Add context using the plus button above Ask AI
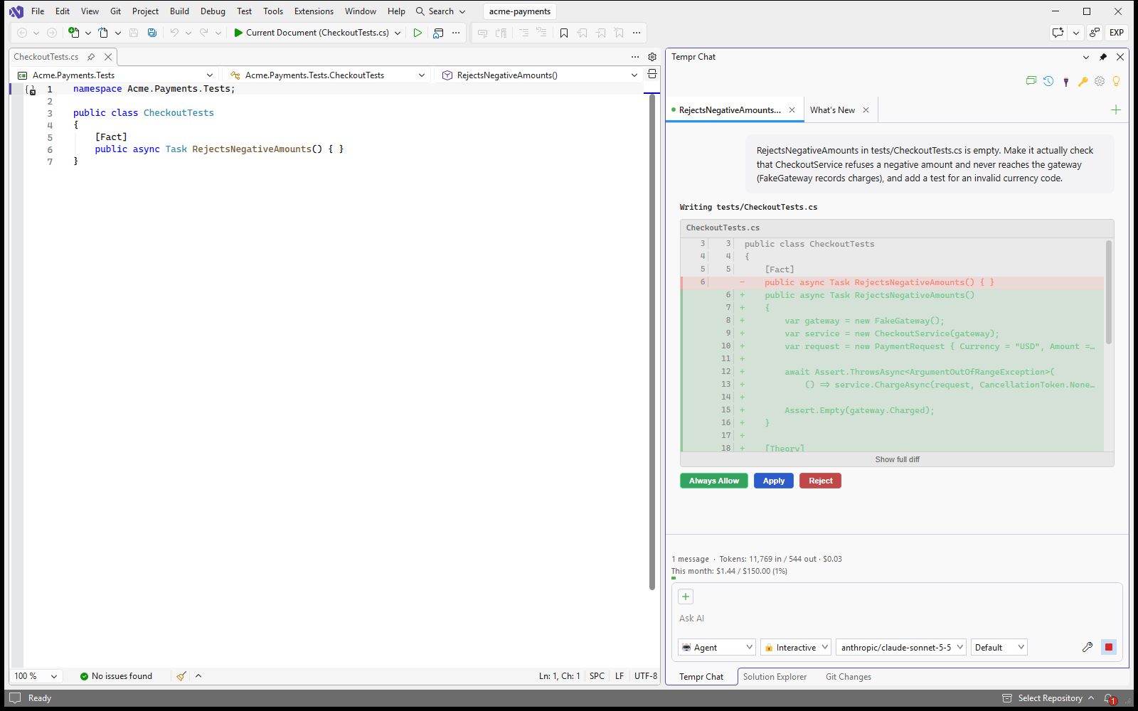This screenshot has height=711, width=1138. [686, 597]
